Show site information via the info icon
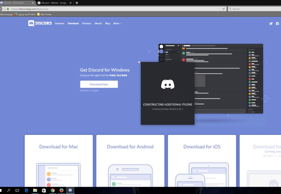 (5, 9)
